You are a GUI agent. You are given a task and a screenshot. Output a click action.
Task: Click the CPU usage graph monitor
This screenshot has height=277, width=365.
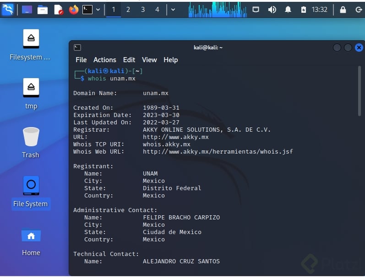coord(218,10)
